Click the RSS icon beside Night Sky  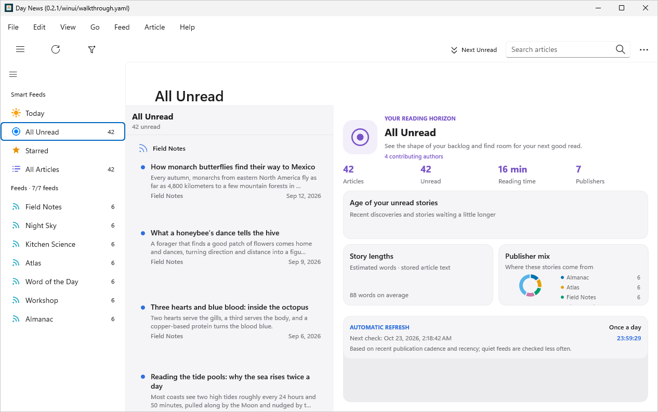point(16,225)
